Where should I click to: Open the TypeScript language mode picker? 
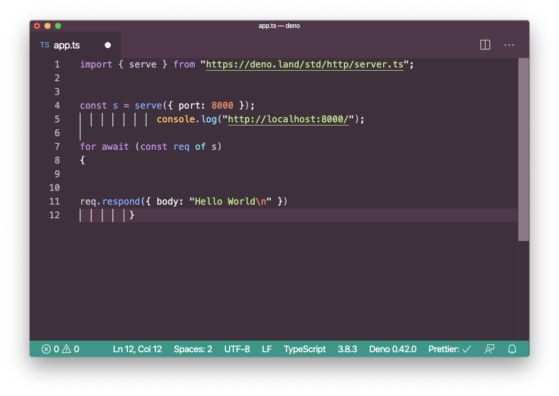coord(305,349)
